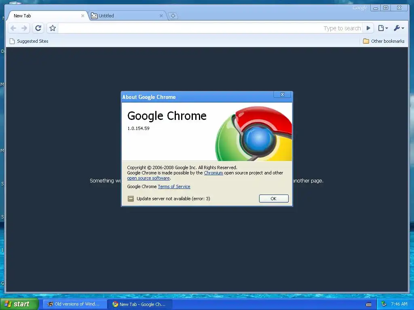Click the Chrome logo image in dialog
Image resolution: width=414 pixels, height=310 pixels.
click(x=253, y=133)
